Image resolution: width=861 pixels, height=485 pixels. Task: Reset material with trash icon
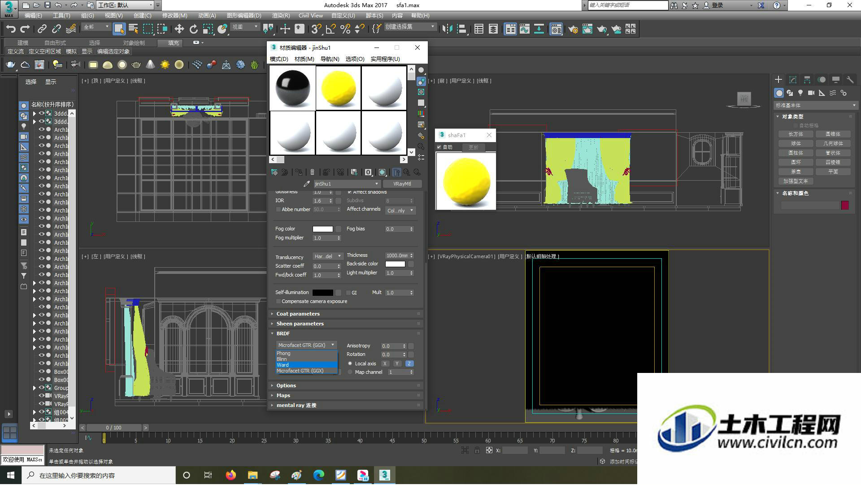(x=313, y=172)
